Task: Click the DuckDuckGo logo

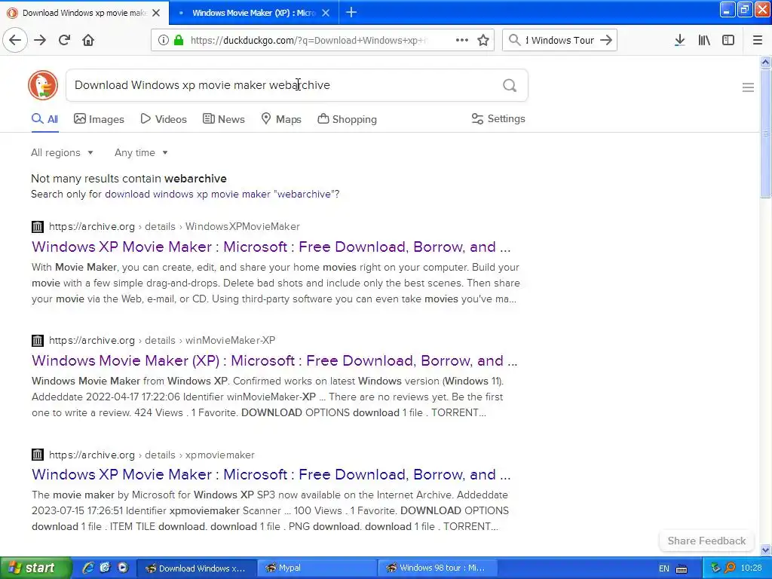Action: [43, 85]
